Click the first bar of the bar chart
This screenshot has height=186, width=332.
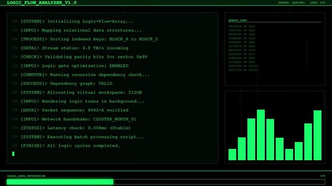click(x=232, y=154)
